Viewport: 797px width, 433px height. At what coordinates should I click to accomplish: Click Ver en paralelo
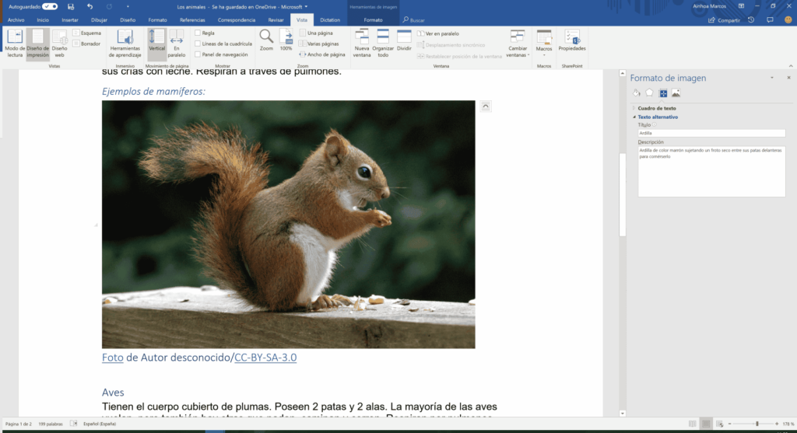tap(438, 33)
